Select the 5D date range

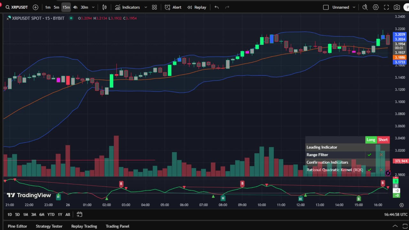point(17,214)
